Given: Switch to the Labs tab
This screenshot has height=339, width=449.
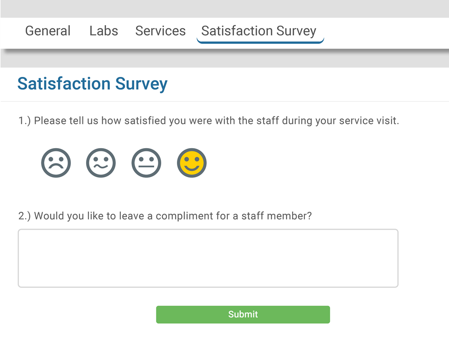Looking at the screenshot, I should point(104,31).
